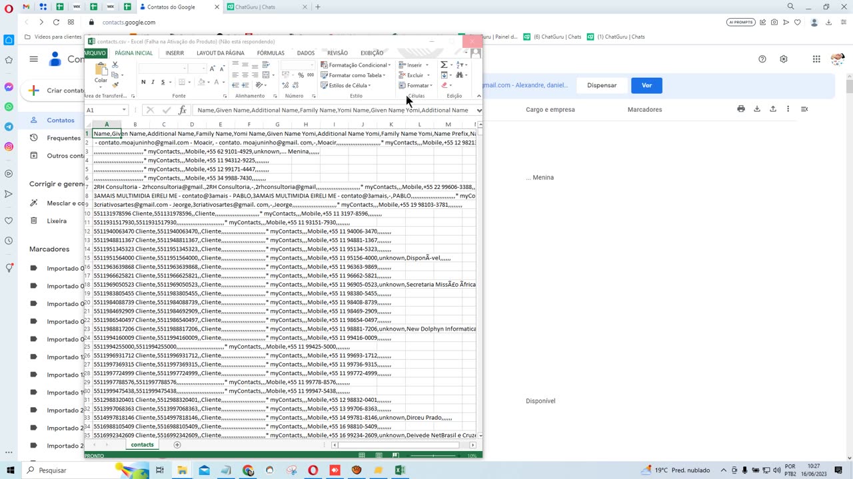Collapse the Excel ribbon
The height and width of the screenshot is (479, 853).
click(x=478, y=96)
